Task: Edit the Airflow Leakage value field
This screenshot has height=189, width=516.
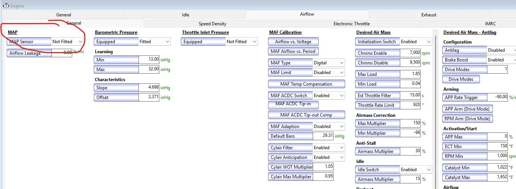Action: (x=62, y=53)
